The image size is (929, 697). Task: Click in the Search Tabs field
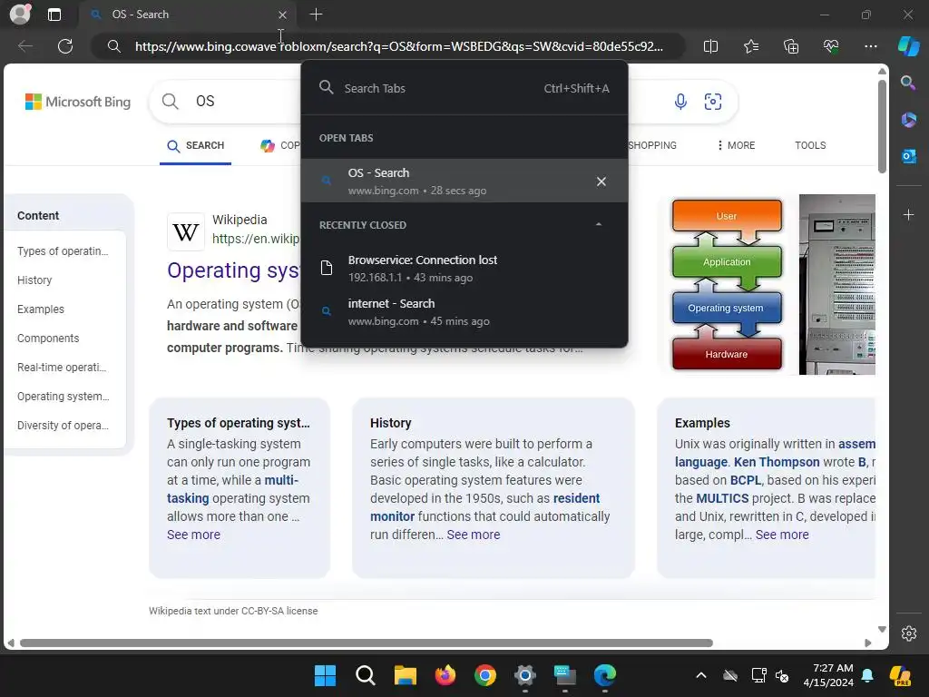click(x=464, y=88)
